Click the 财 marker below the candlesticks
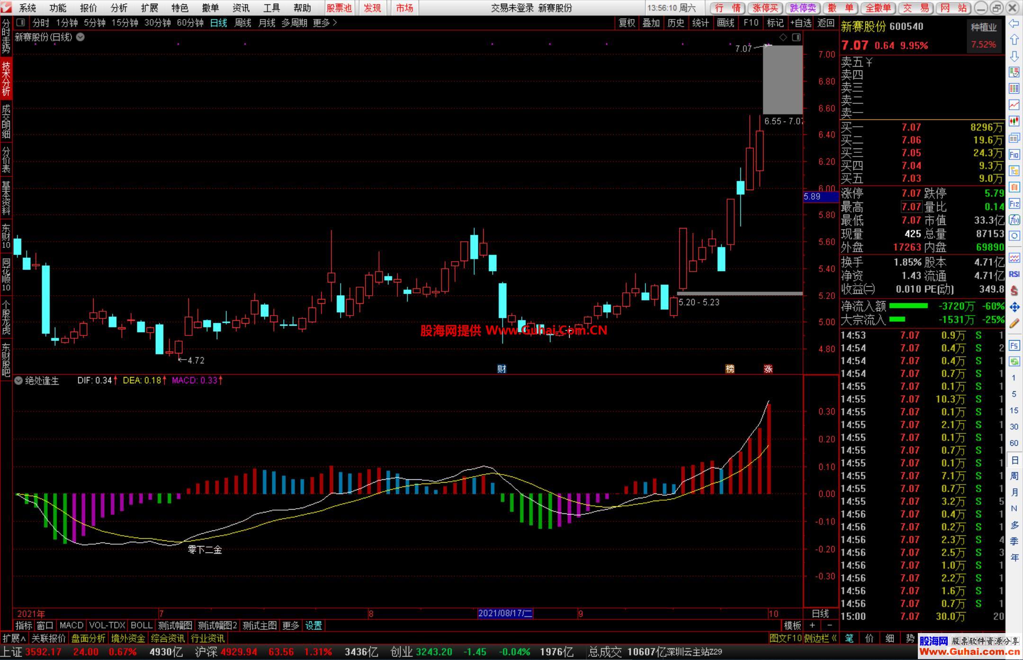This screenshot has width=1023, height=660. click(x=502, y=369)
